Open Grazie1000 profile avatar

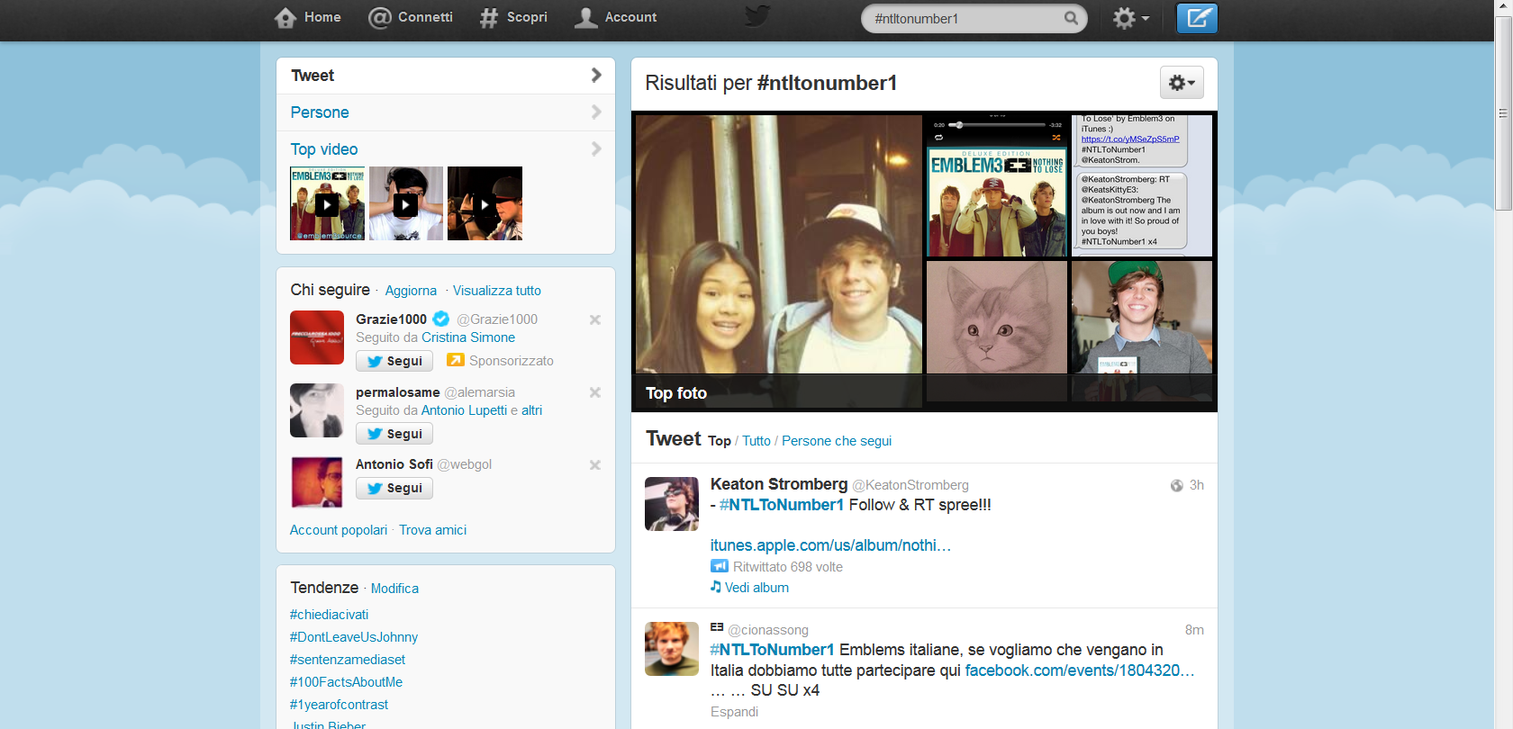317,337
